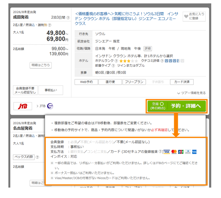Screen dimensions: 221x198
Task: Click the 事前払い badge
Action: click(51, 90)
